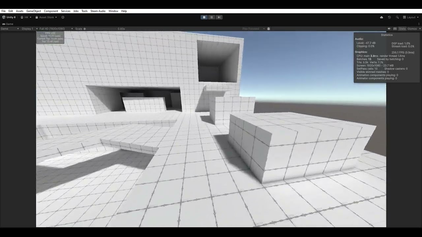Open the GameObject menu
The width and height of the screenshot is (422, 237).
pyautogui.click(x=34, y=11)
